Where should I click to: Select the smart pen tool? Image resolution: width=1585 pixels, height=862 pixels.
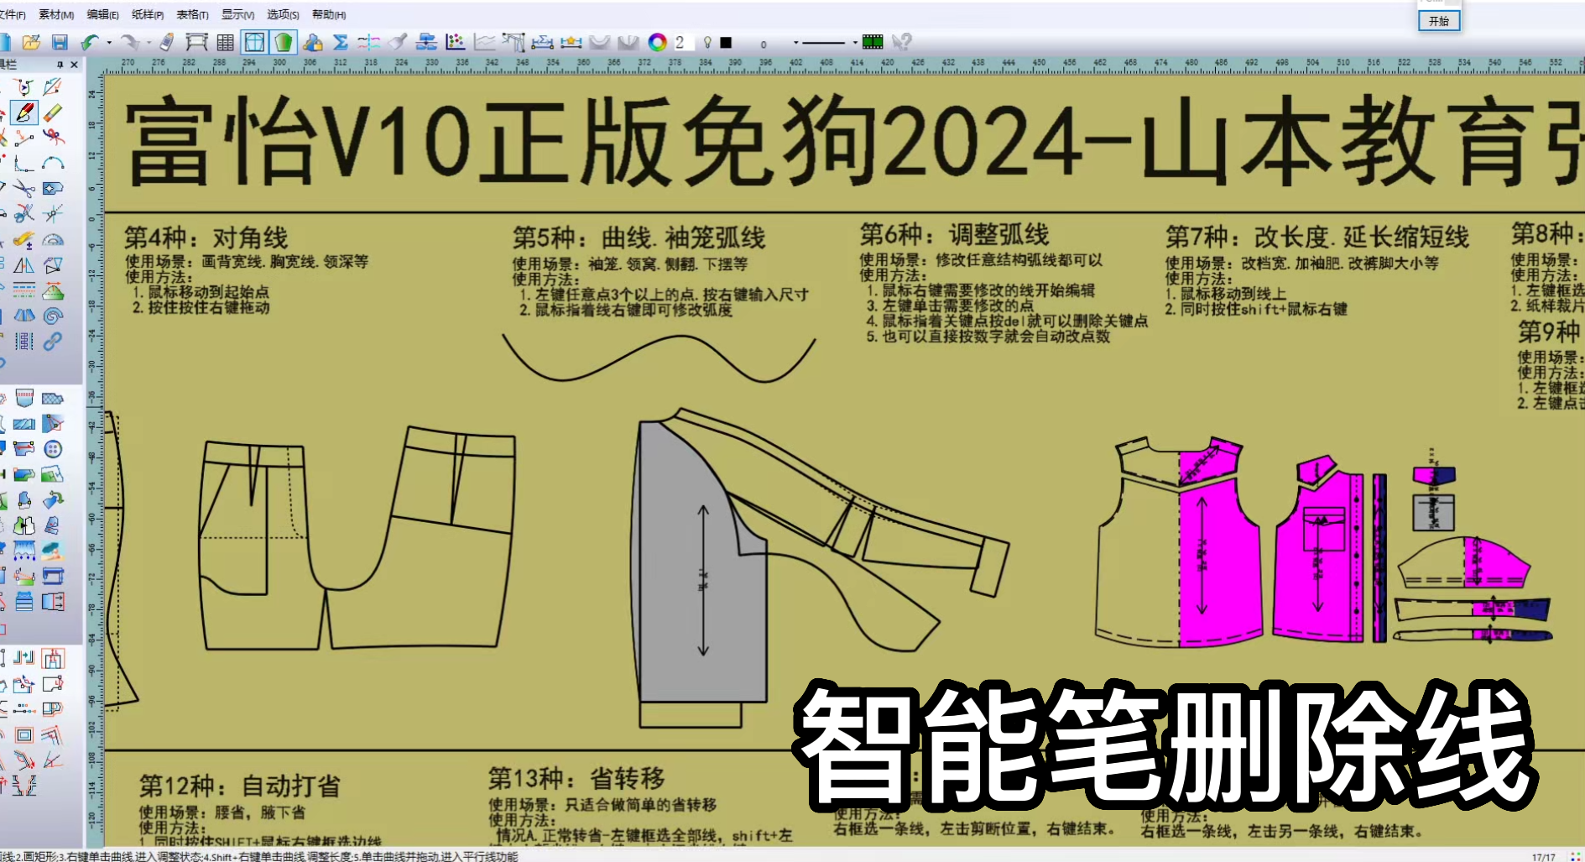(x=24, y=112)
